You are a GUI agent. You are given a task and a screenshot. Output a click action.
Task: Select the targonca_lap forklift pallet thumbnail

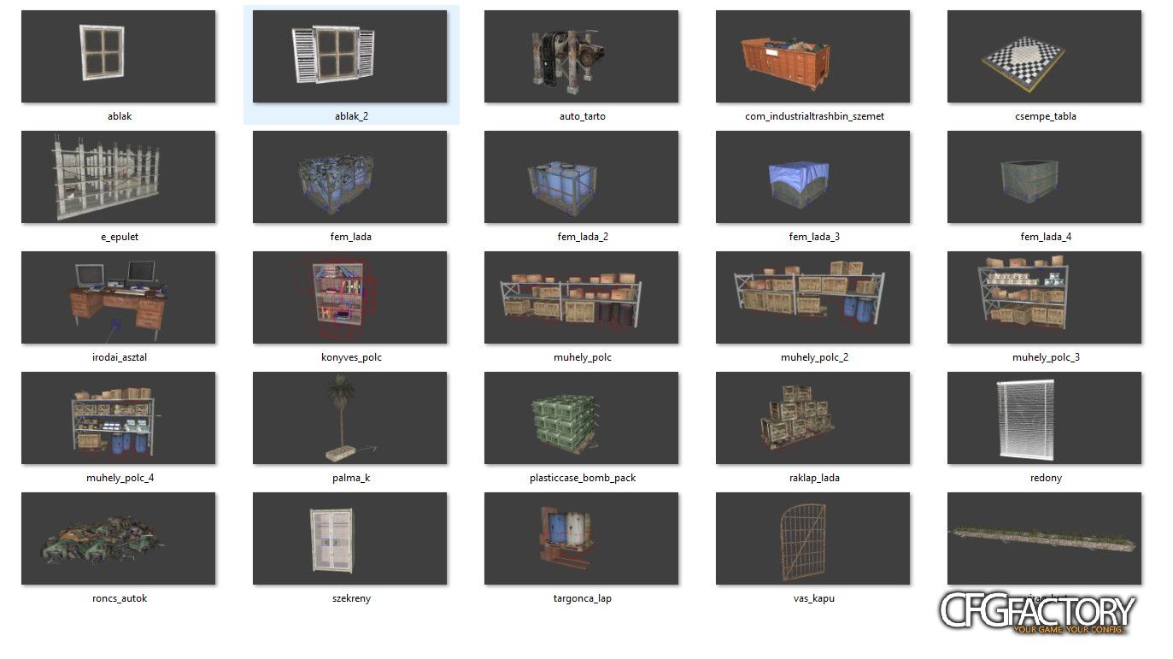tap(582, 538)
